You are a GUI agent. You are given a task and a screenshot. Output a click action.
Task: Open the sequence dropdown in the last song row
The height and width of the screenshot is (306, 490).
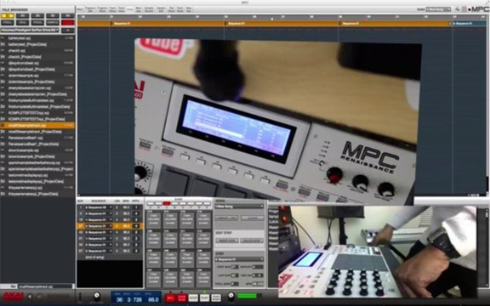tap(99, 251)
